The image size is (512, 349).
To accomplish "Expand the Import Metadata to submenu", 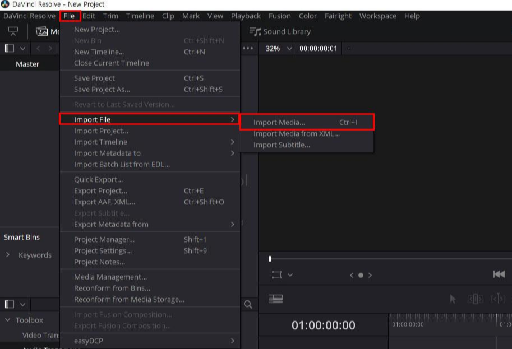I will point(232,153).
